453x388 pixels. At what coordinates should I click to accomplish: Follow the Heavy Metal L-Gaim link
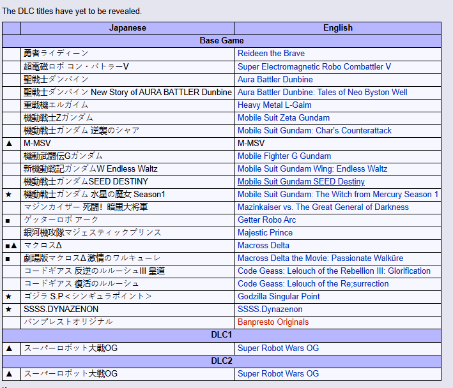pos(275,105)
